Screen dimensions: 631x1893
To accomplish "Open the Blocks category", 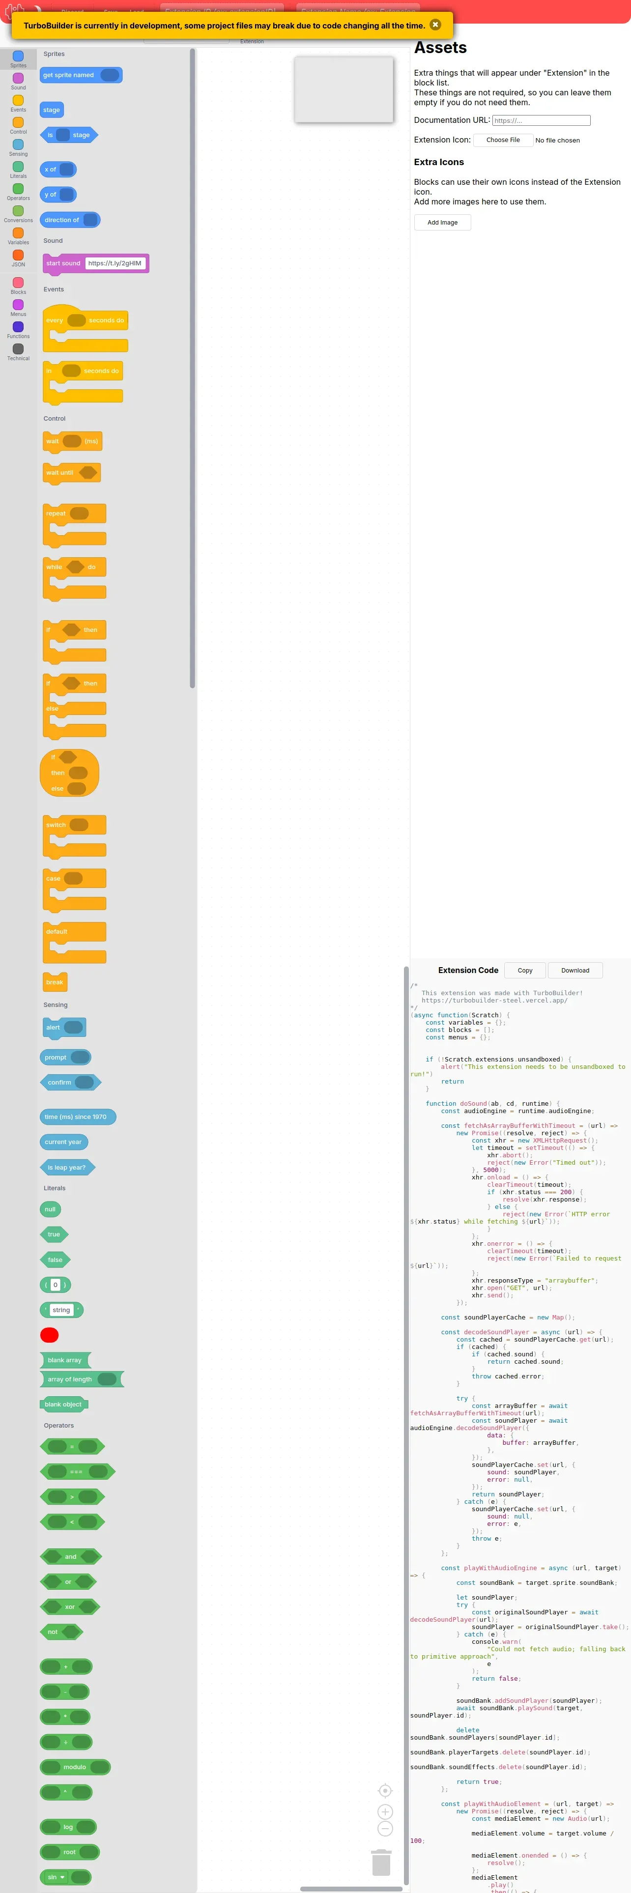I will (18, 285).
